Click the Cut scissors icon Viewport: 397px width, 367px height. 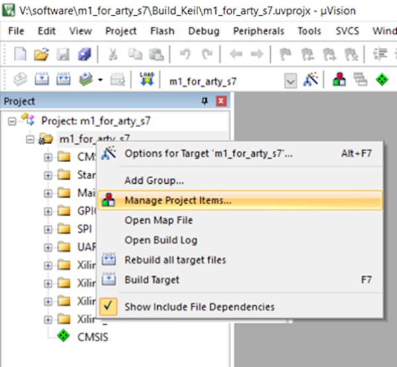[x=113, y=54]
